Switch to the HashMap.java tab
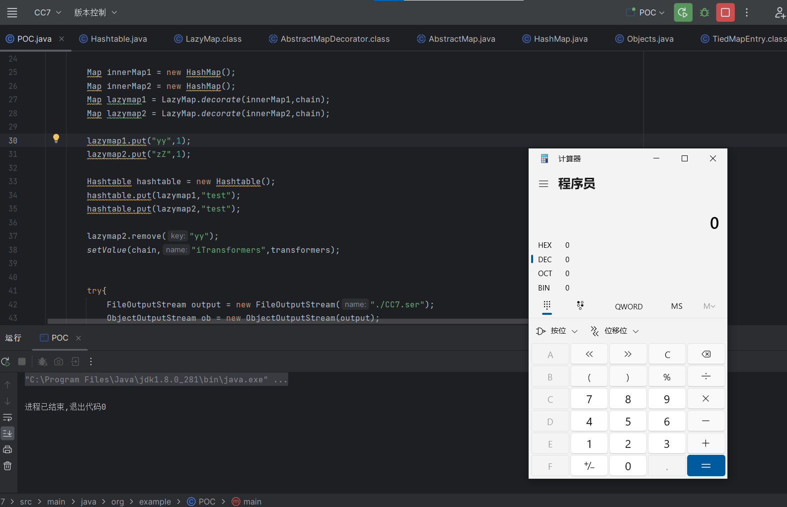The height and width of the screenshot is (507, 787). coord(555,39)
